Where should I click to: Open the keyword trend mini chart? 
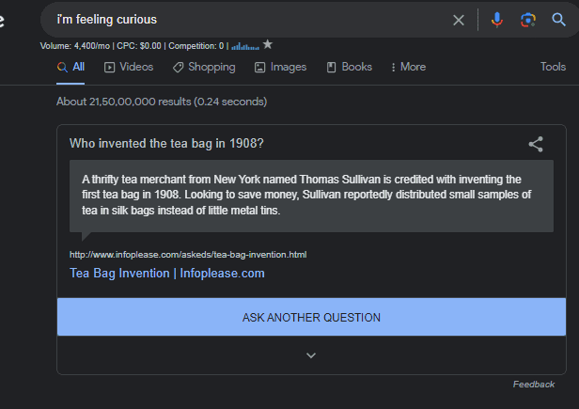pyautogui.click(x=245, y=46)
